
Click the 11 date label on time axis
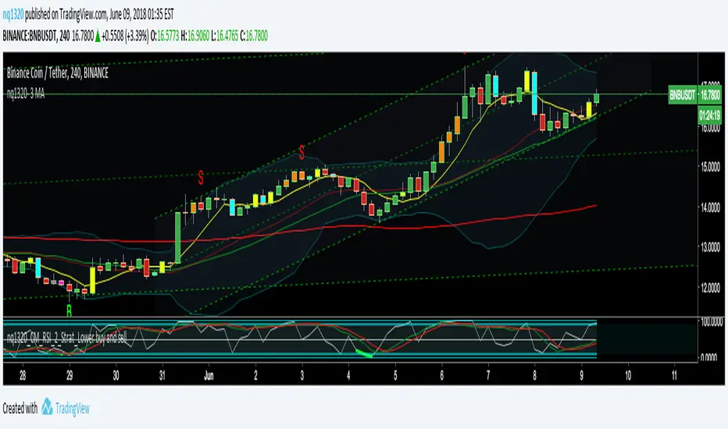click(x=674, y=376)
